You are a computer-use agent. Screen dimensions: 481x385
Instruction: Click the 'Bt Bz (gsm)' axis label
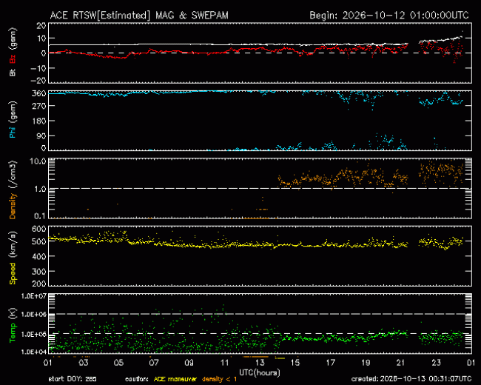click(13, 52)
